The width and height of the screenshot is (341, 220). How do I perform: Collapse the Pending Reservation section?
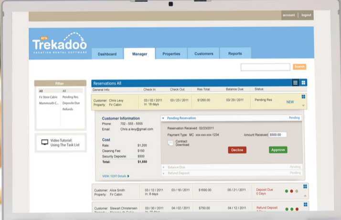pyautogui.click(x=163, y=118)
